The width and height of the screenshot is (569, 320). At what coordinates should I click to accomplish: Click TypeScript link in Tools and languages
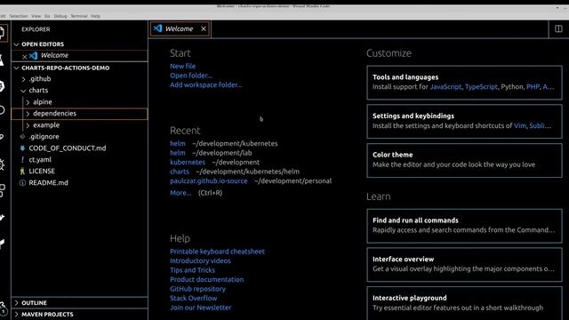point(481,87)
